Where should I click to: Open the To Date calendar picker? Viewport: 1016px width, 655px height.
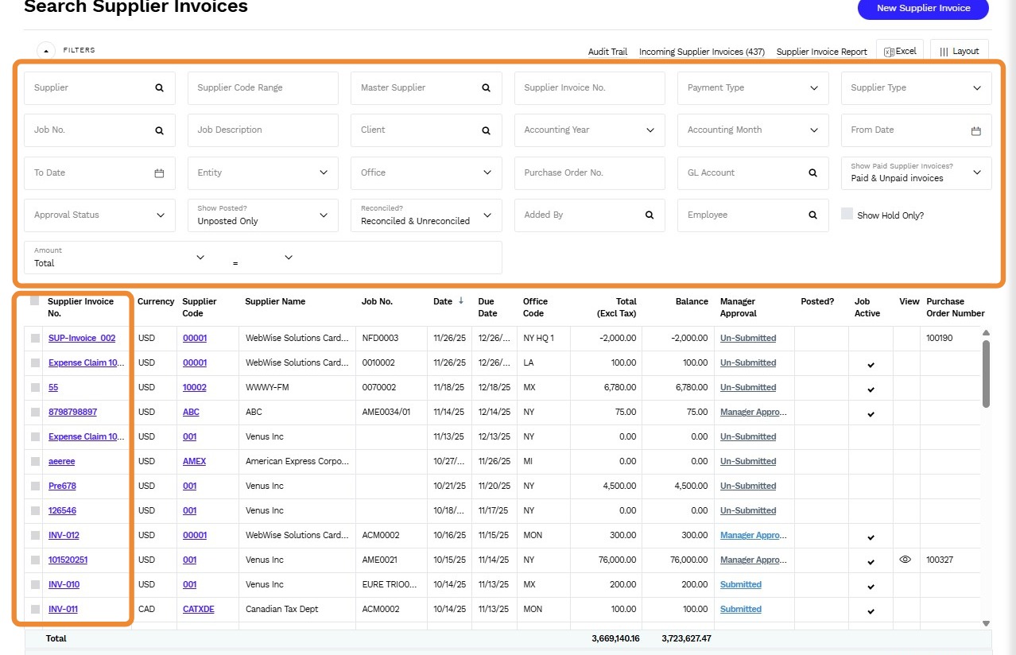[x=159, y=173]
